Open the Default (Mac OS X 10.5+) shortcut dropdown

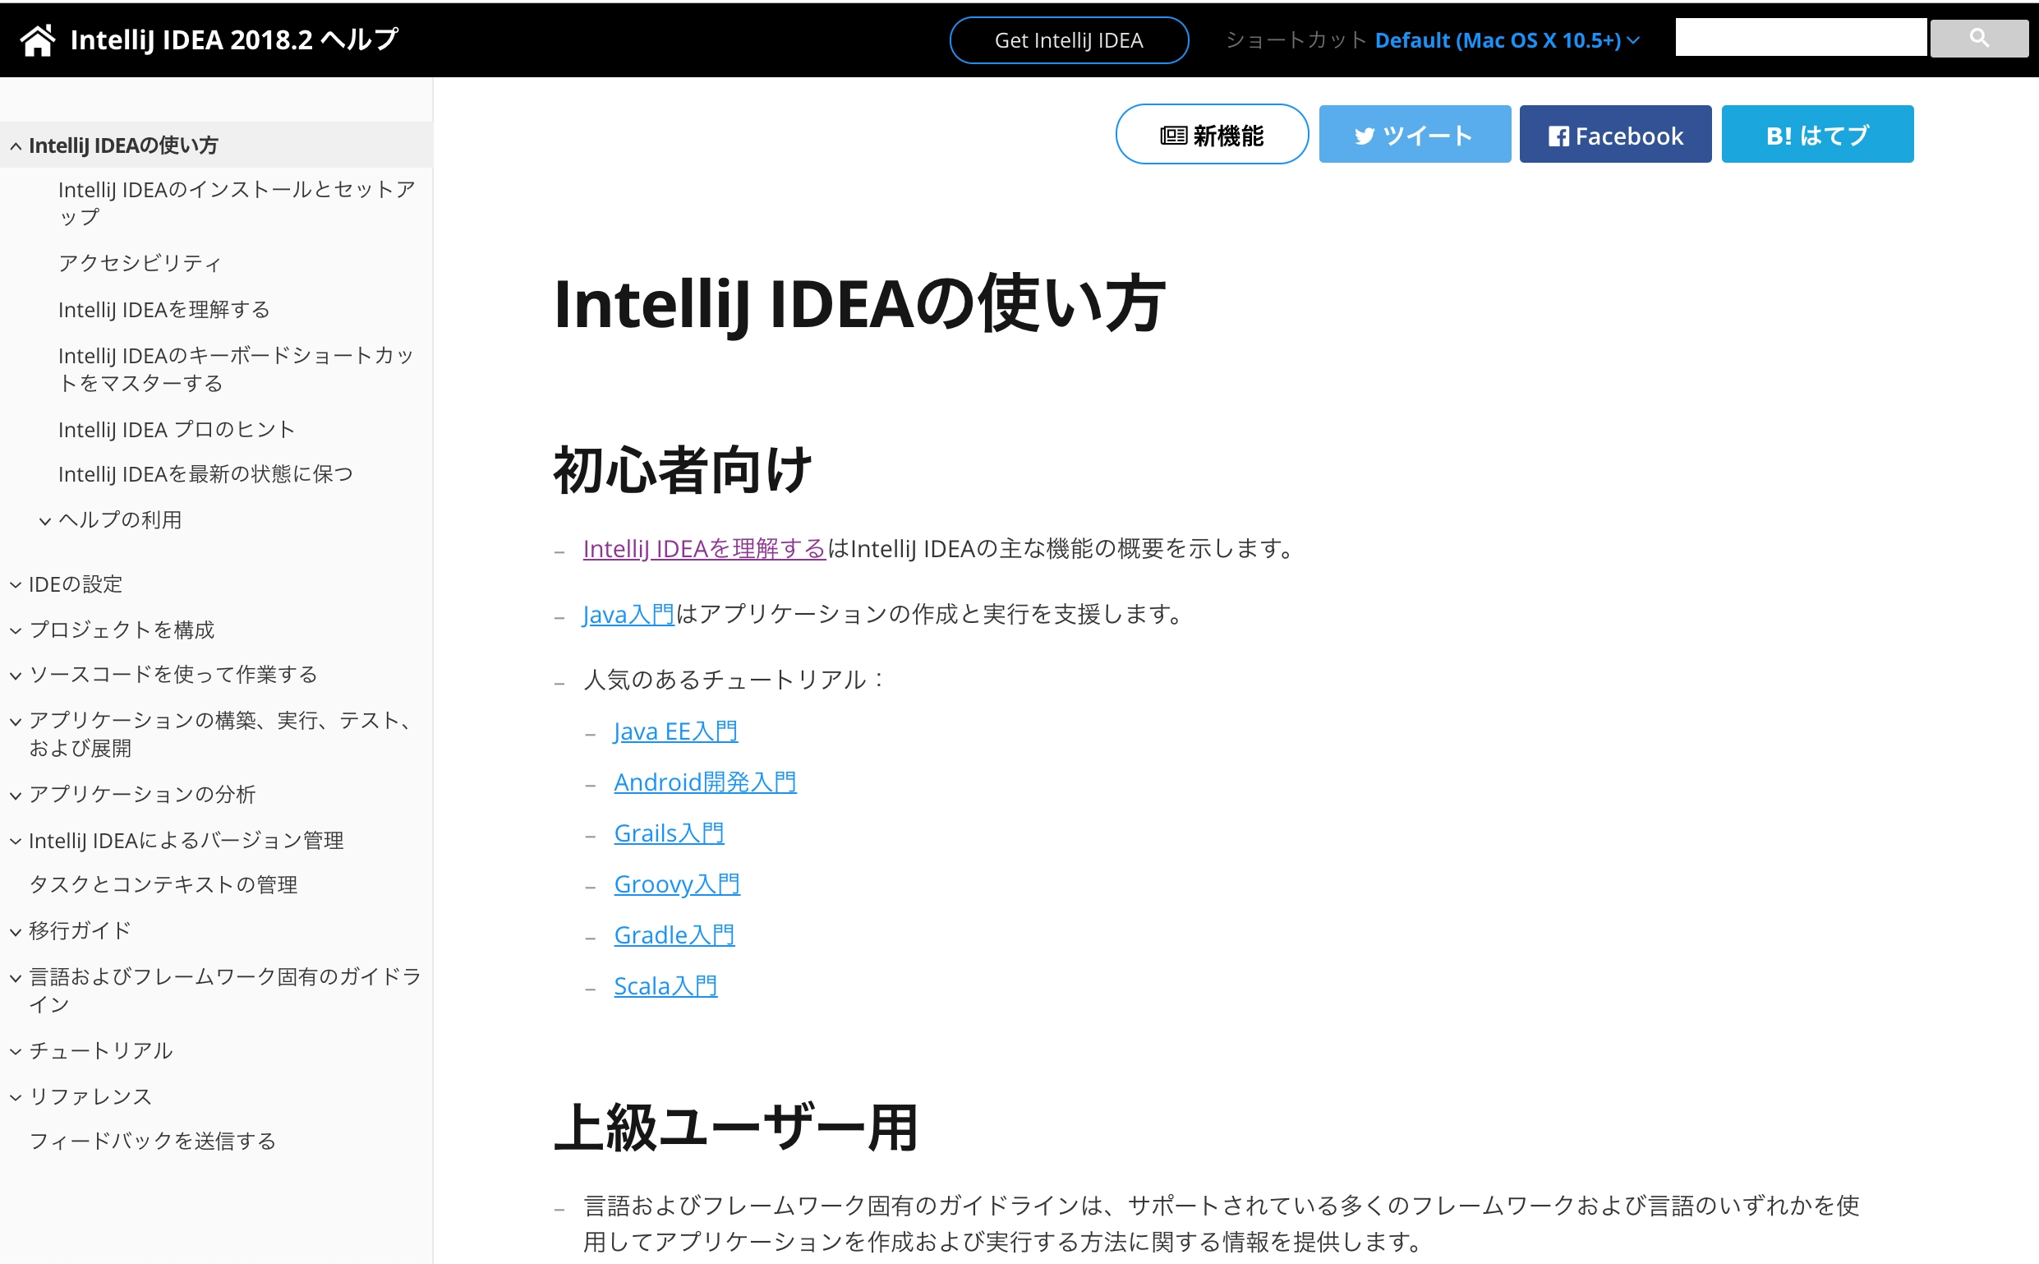click(x=1507, y=40)
